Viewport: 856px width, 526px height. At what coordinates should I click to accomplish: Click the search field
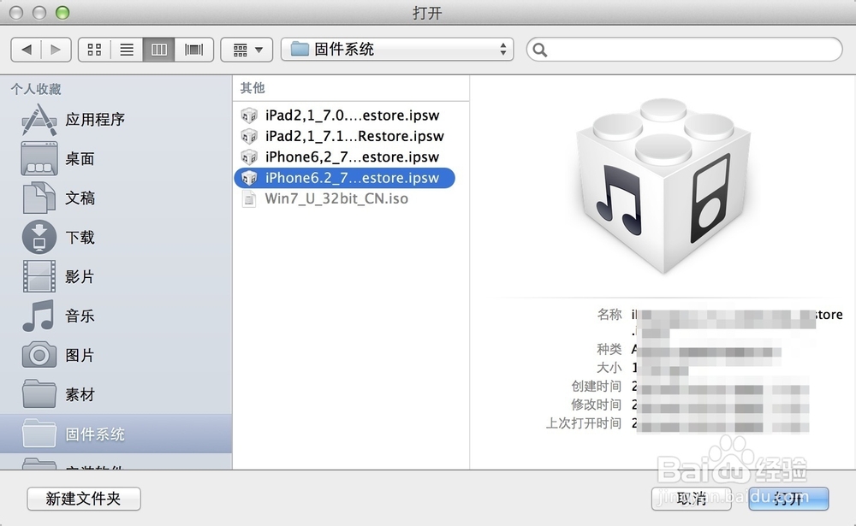685,50
